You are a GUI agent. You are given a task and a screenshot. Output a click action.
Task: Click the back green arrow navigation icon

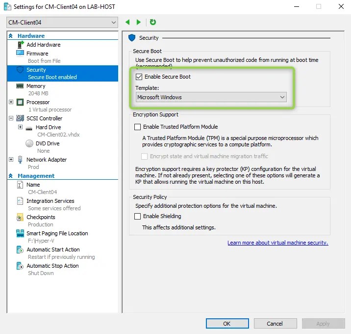(x=127, y=22)
